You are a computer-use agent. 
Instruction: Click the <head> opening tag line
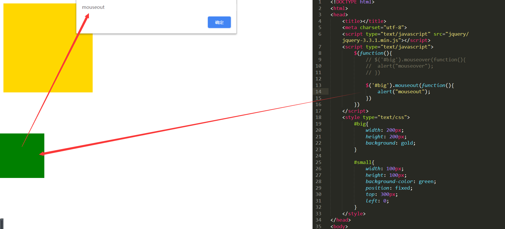click(339, 15)
